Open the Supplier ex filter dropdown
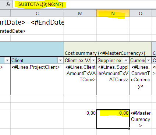Screen dimensions: 156x135 [x=126, y=60]
